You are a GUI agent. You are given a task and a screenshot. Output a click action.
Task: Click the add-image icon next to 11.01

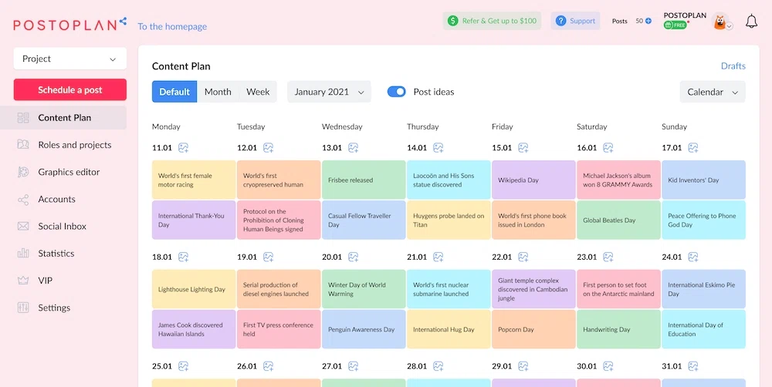point(184,148)
